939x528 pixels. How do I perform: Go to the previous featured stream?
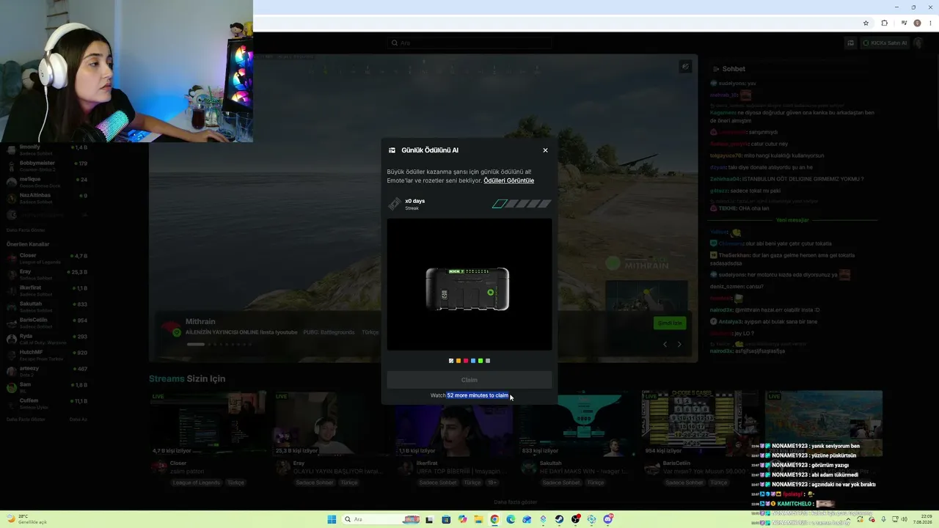coord(665,344)
